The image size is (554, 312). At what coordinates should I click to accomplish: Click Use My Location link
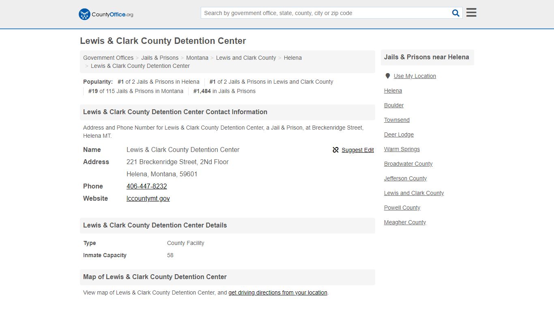coord(415,76)
